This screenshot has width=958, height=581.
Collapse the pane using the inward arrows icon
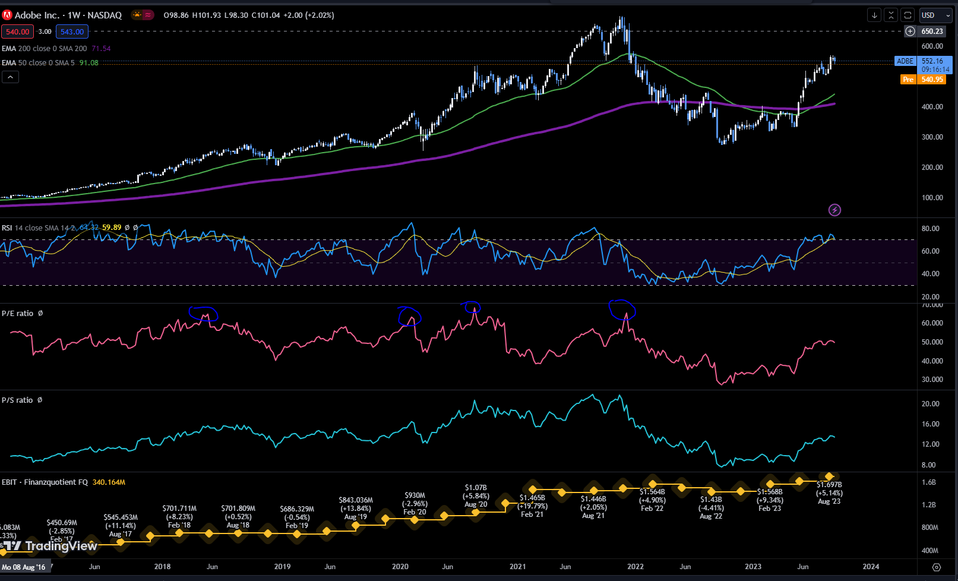coord(891,15)
